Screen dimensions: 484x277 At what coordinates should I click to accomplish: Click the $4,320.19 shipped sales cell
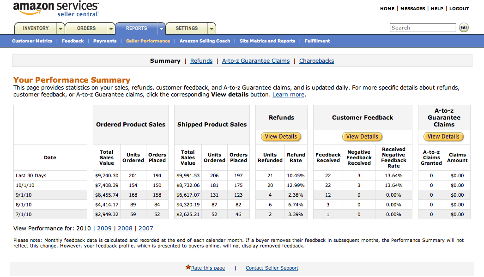[188, 205]
